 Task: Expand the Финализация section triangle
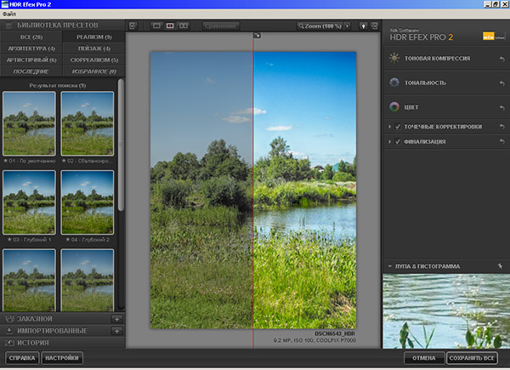click(389, 141)
